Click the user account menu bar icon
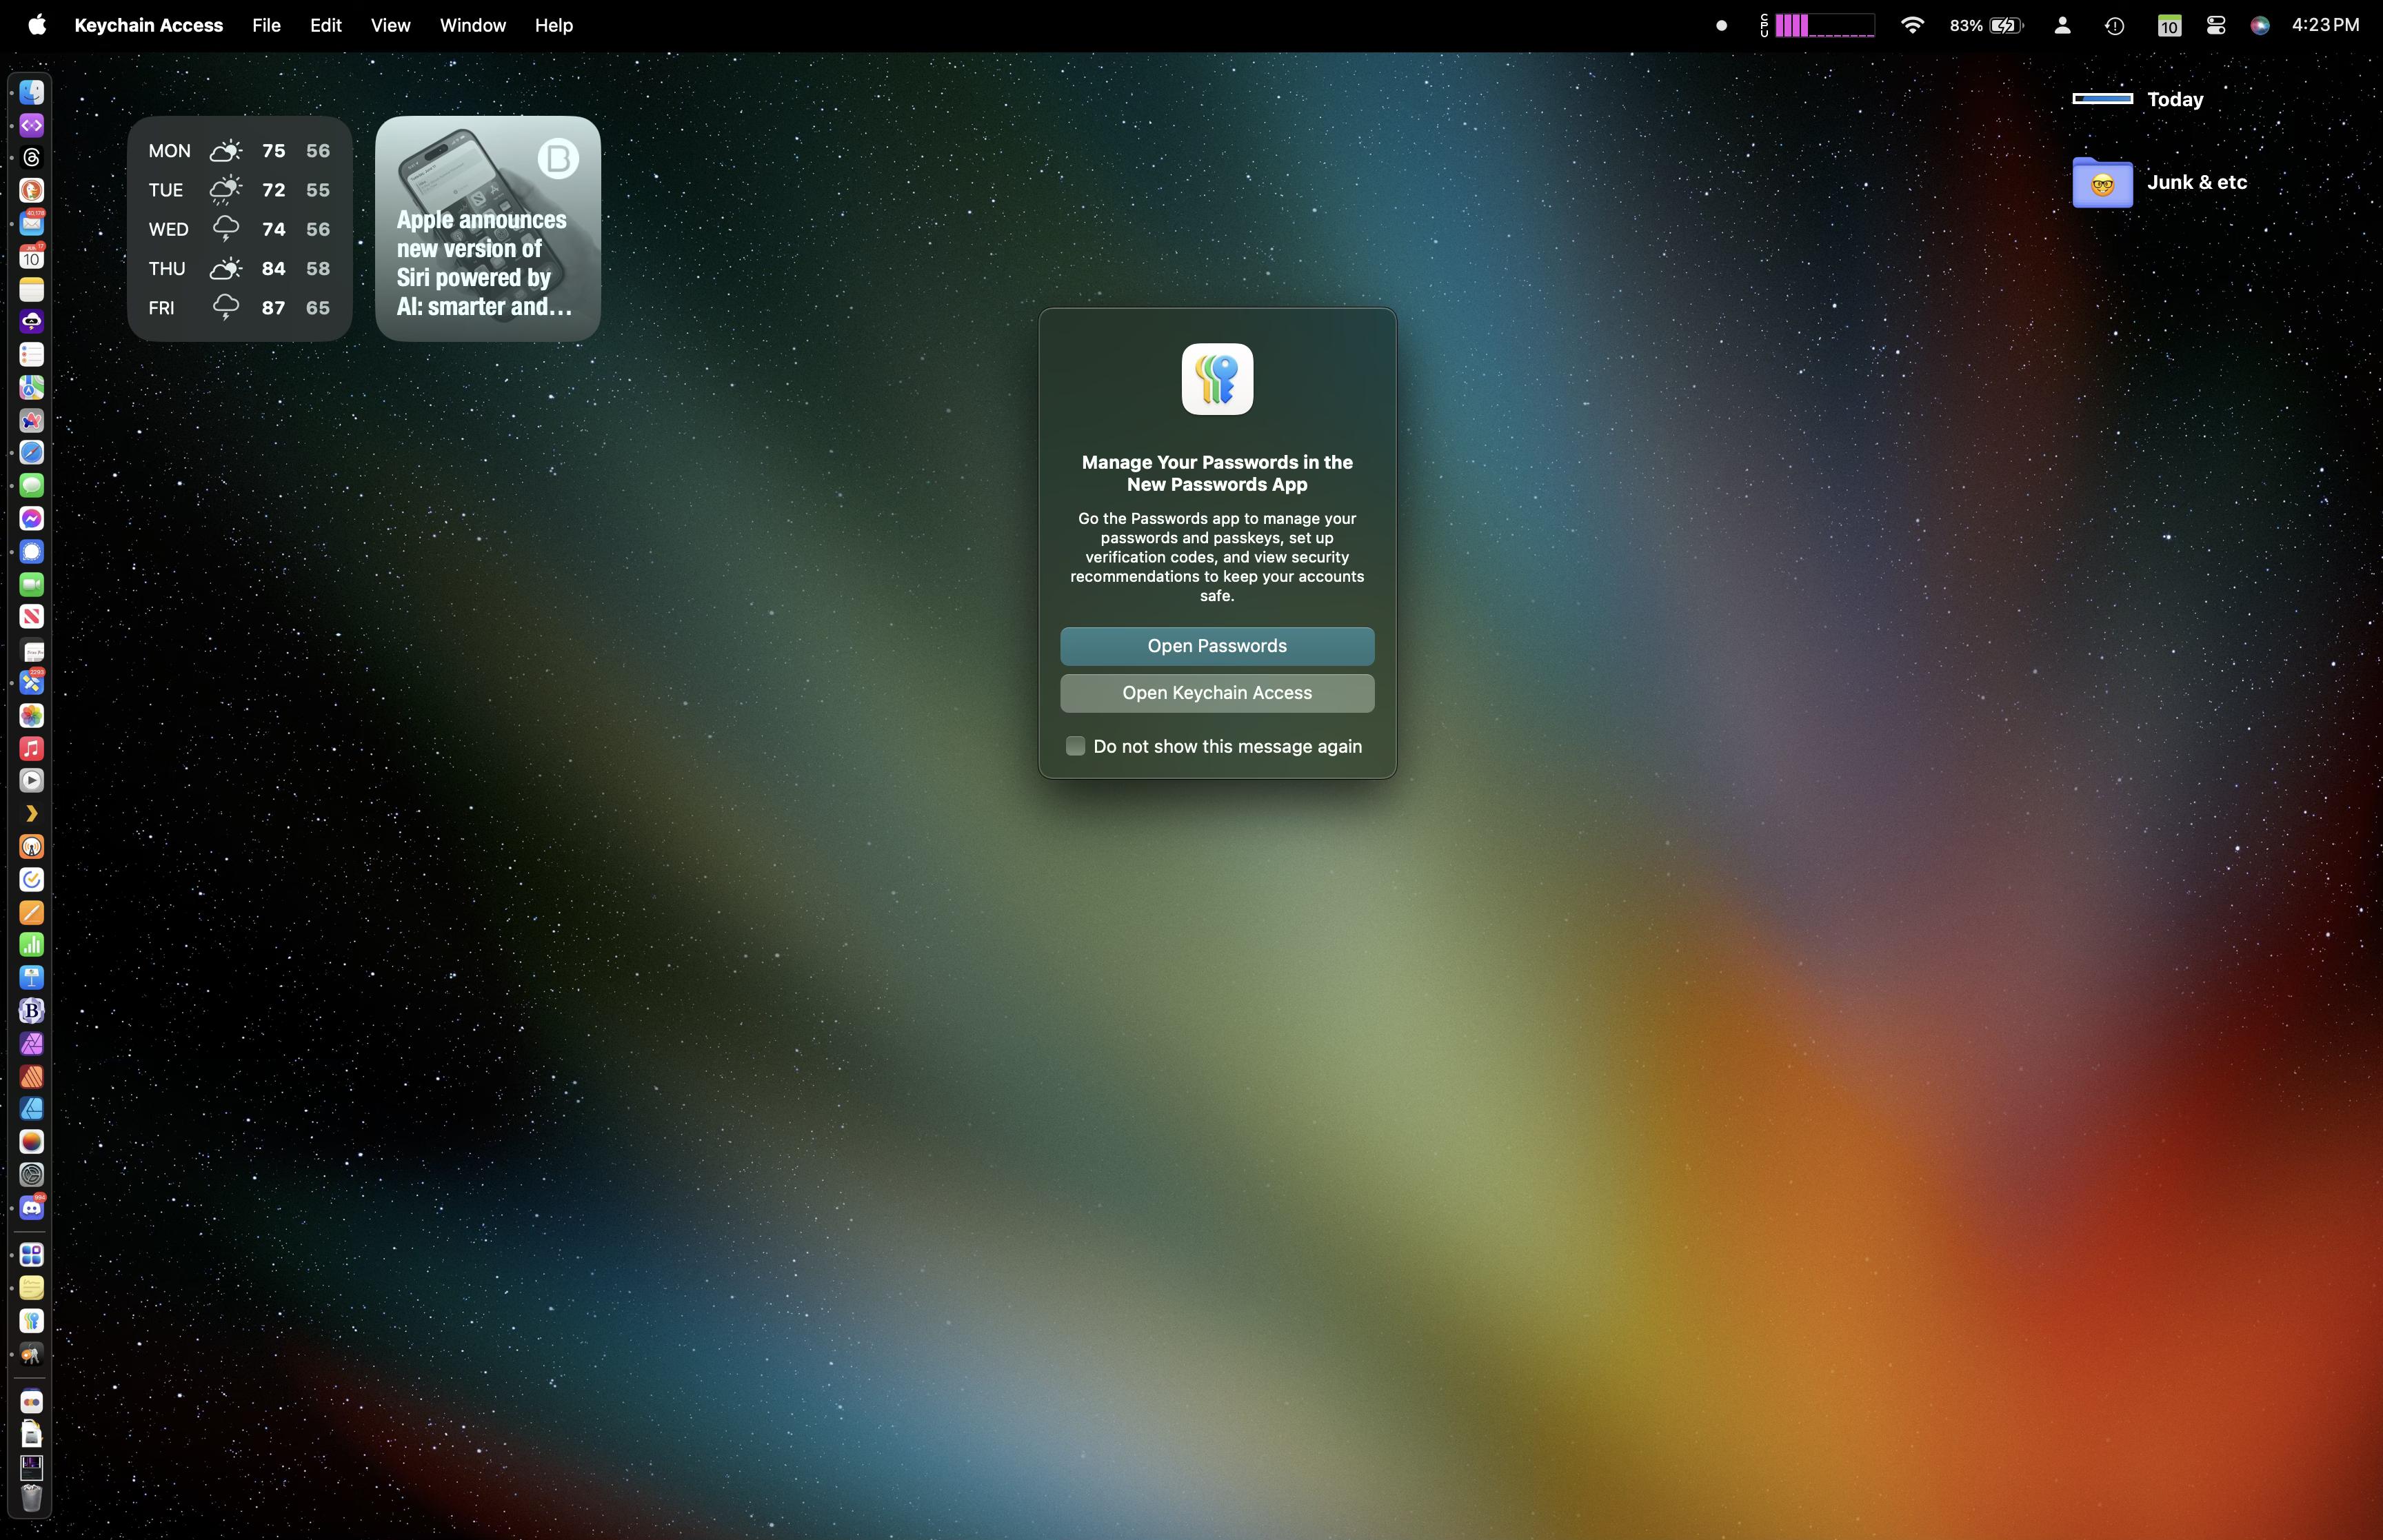This screenshot has height=1540, width=2383. (x=2062, y=25)
